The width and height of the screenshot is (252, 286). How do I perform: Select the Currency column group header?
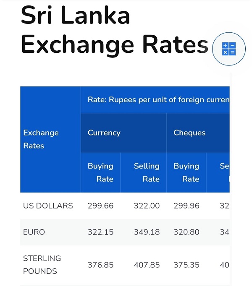click(124, 133)
